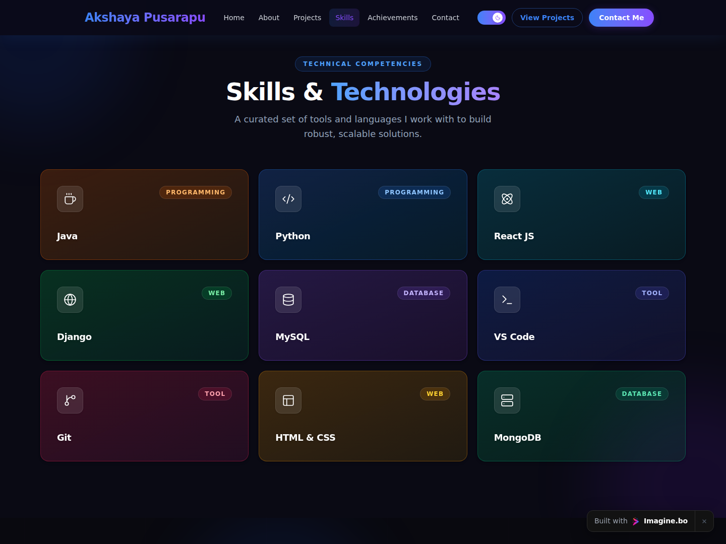Click the Database tag on MySQL card
Viewport: 726px width, 544px height.
(423, 293)
